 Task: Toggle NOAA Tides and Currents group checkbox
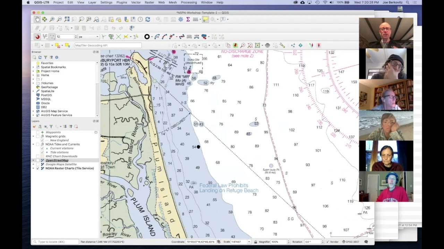click(x=38, y=144)
